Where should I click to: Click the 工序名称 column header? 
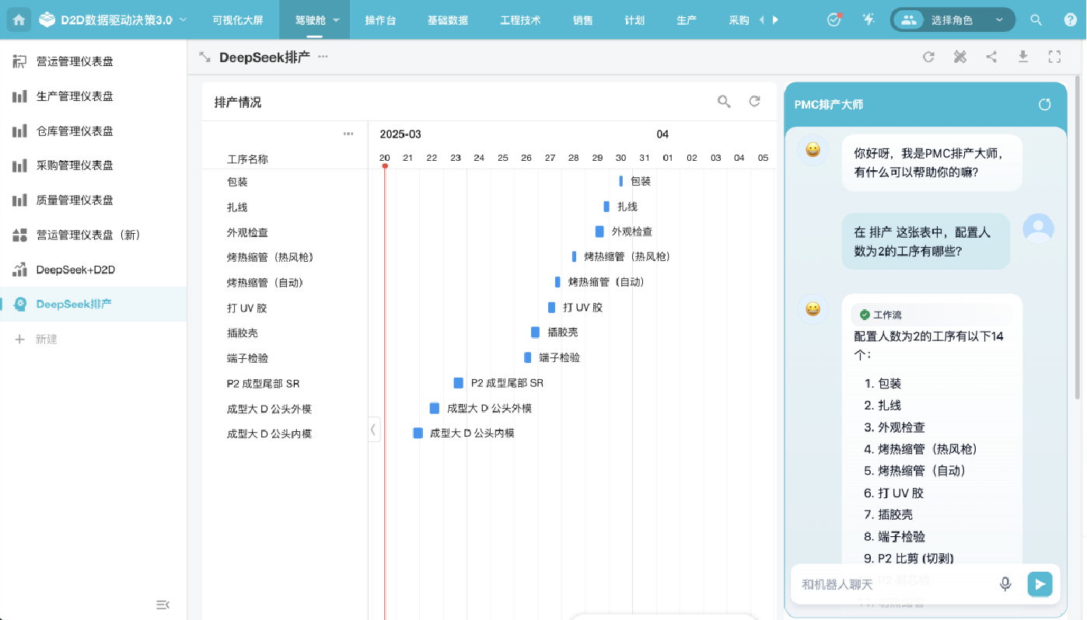click(247, 159)
